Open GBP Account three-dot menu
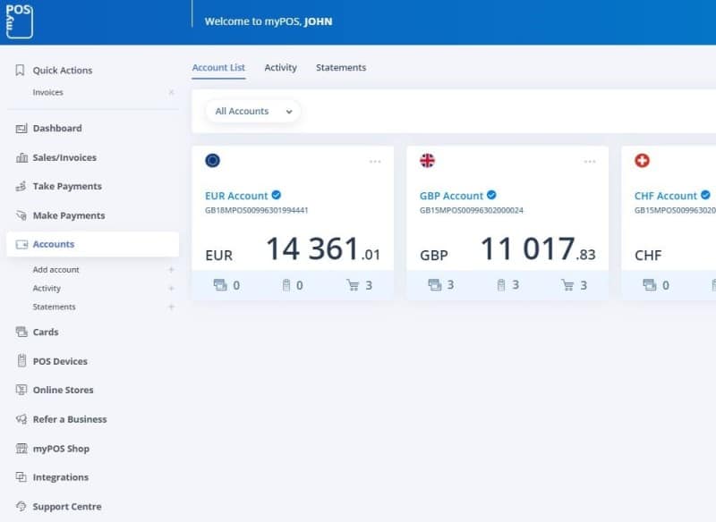 tap(590, 162)
